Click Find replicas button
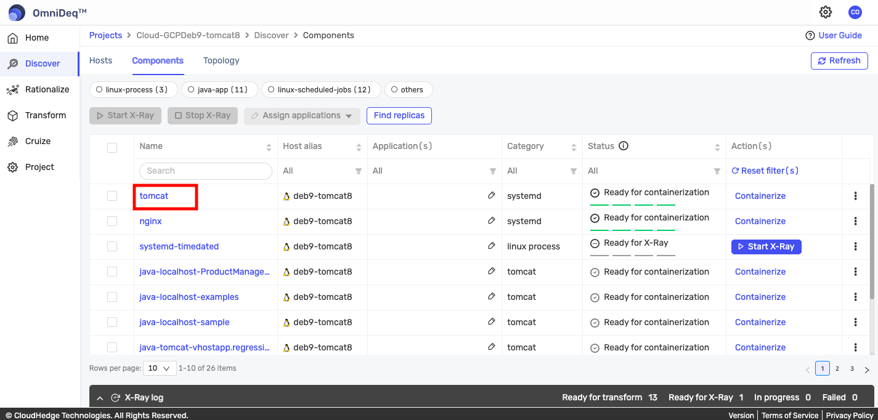Viewport: 878px width, 420px height. tap(399, 116)
